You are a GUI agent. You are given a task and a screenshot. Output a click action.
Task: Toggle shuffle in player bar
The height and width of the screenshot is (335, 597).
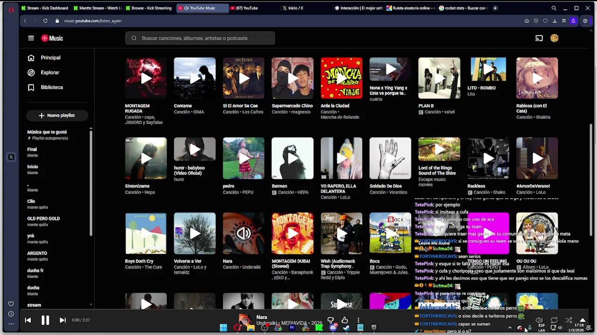tap(569, 320)
